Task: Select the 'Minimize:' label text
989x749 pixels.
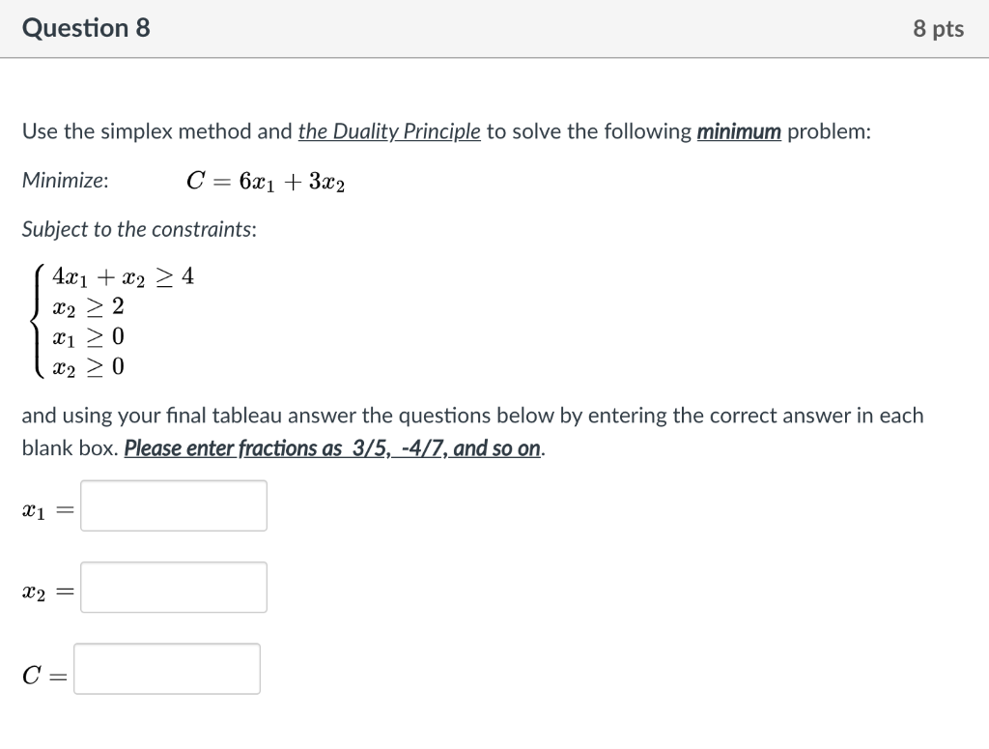Action: tap(65, 180)
